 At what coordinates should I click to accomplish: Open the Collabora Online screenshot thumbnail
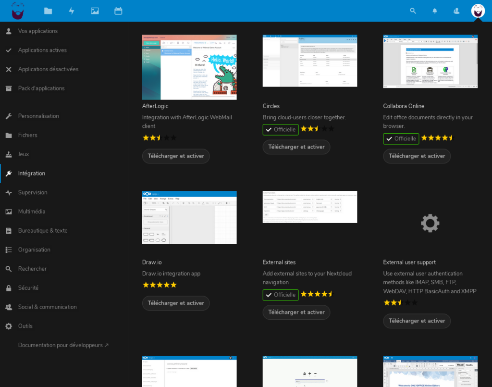430,61
